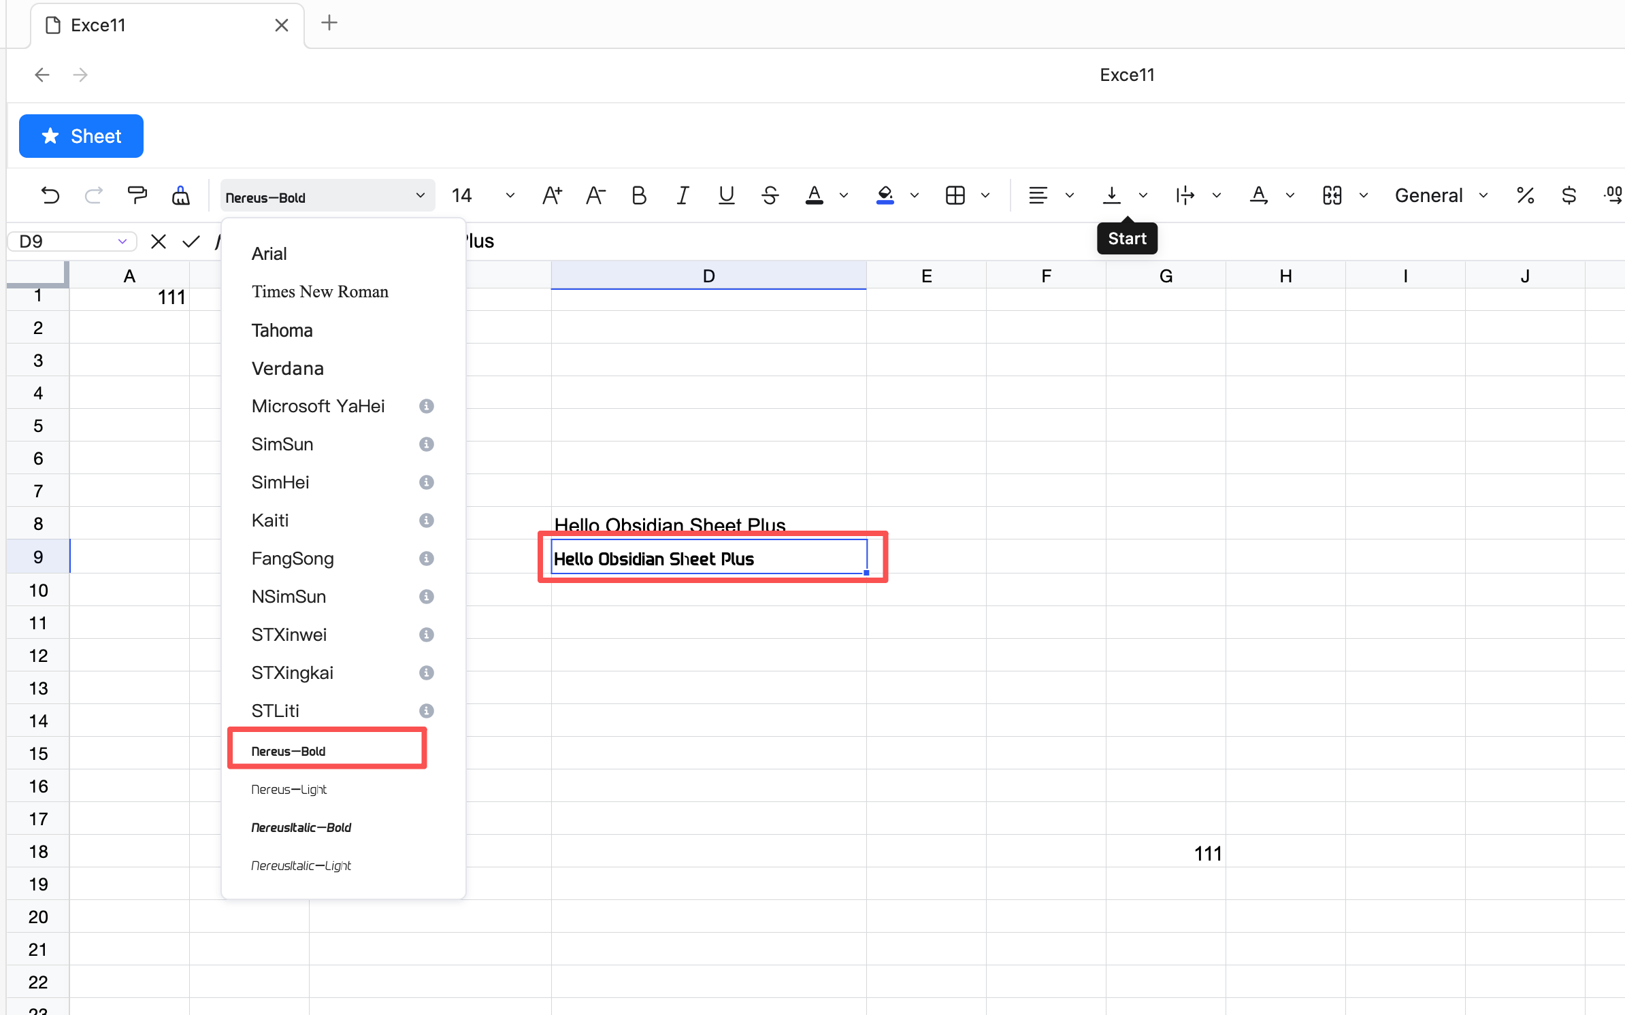Click the borders grid icon
Viewport: 1625px width, 1015px height.
[x=955, y=196]
